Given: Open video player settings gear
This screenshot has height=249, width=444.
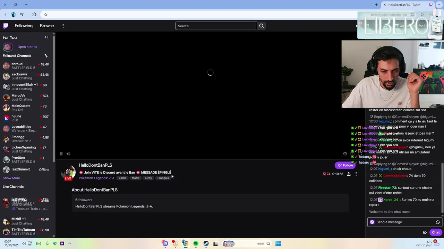Looking at the screenshot, I should pyautogui.click(x=345, y=154).
